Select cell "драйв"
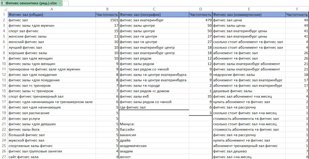Viewport: 309px width, 159px height. [x=154, y=140]
